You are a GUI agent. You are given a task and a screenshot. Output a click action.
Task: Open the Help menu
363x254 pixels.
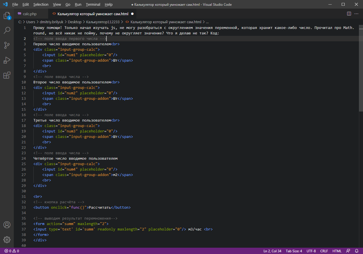(109, 5)
